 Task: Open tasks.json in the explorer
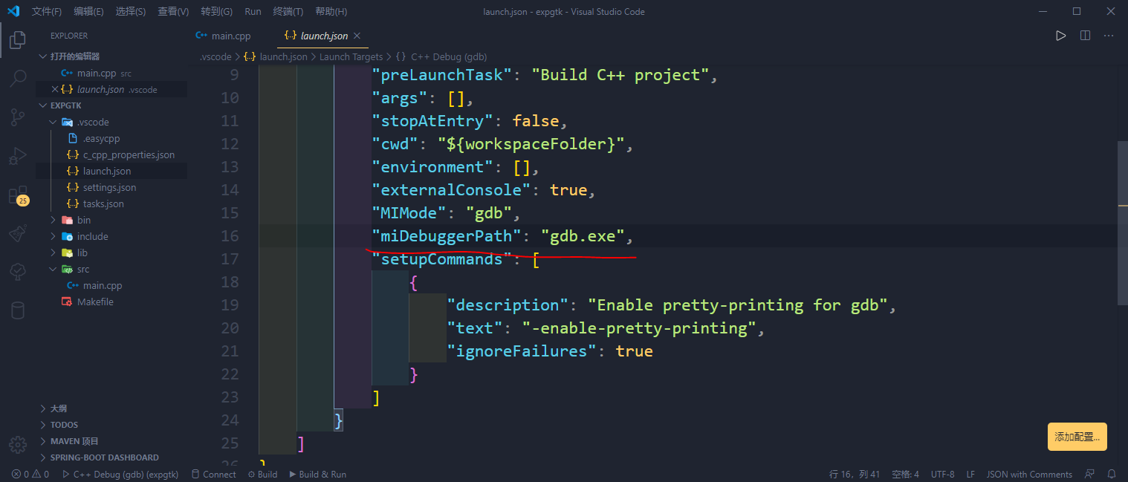[x=103, y=203]
